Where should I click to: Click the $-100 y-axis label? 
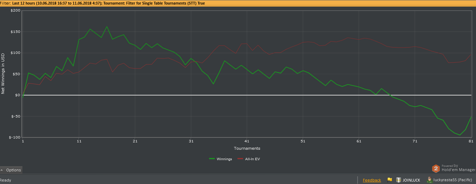pos(14,137)
